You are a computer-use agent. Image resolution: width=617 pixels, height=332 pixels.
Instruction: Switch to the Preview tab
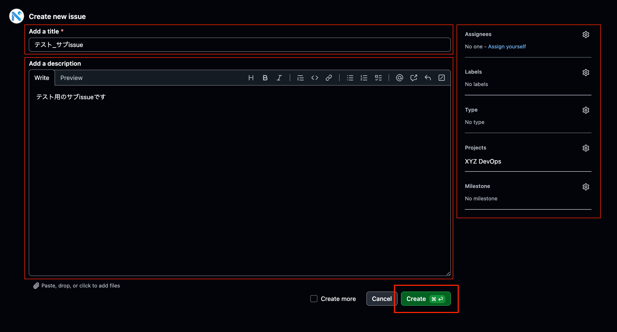pyautogui.click(x=71, y=78)
